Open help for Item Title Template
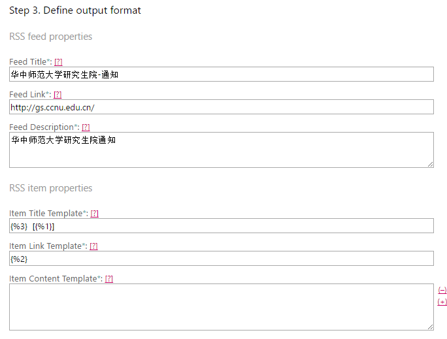Image resolution: width=447 pixels, height=339 pixels. [94, 214]
